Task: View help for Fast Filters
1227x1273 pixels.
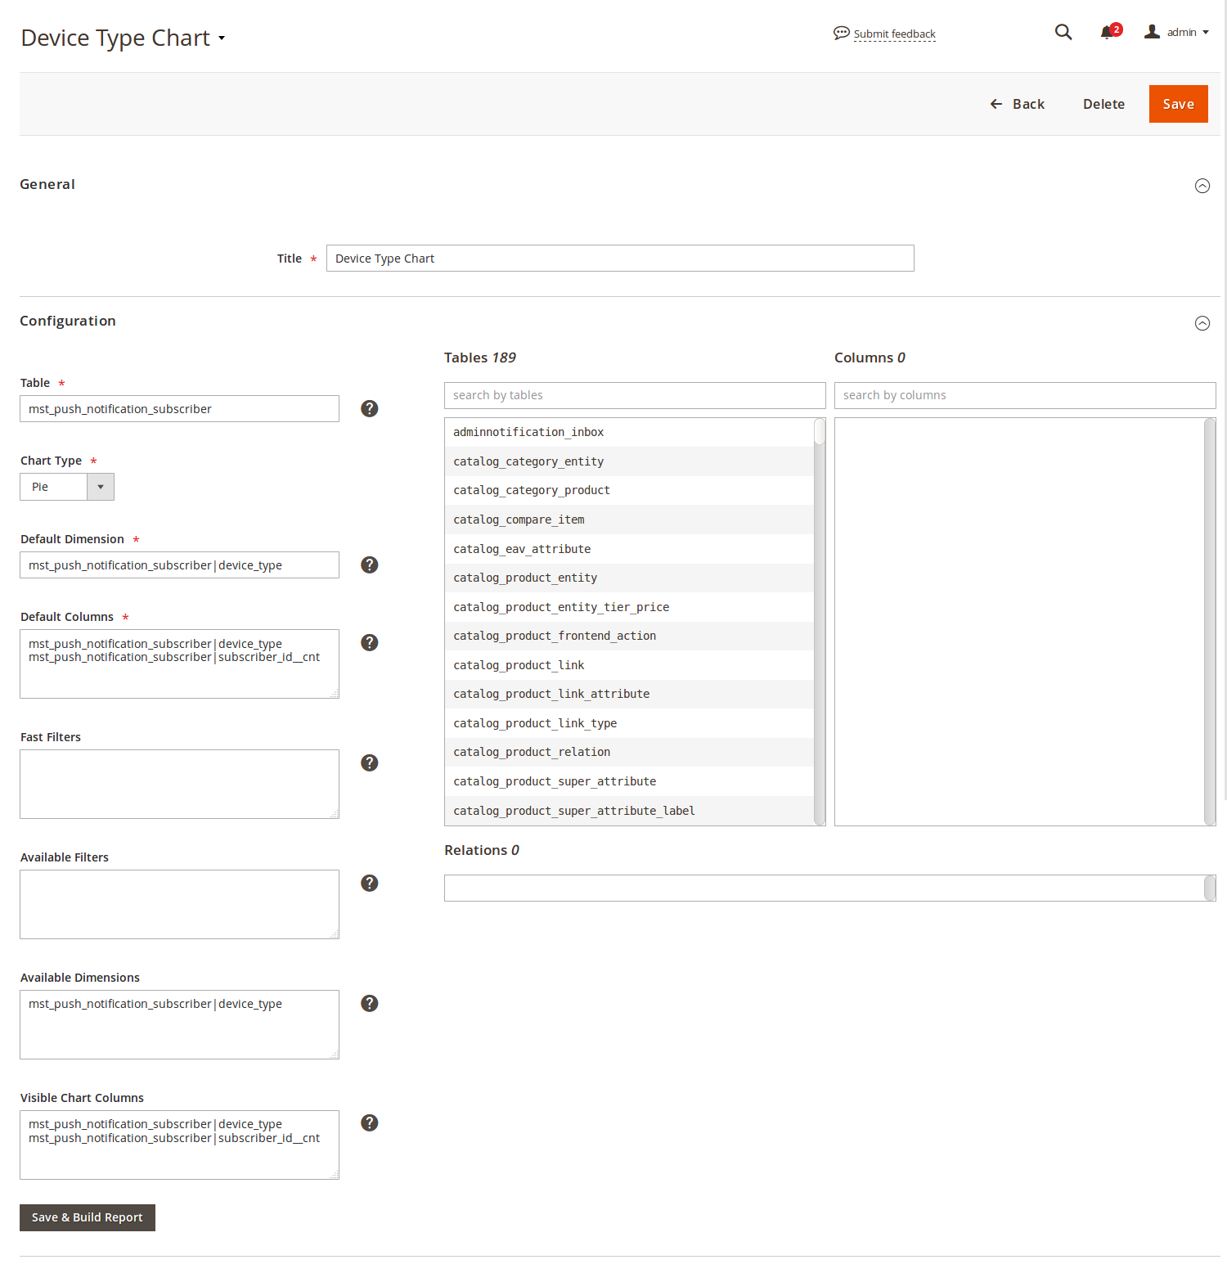Action: [369, 762]
